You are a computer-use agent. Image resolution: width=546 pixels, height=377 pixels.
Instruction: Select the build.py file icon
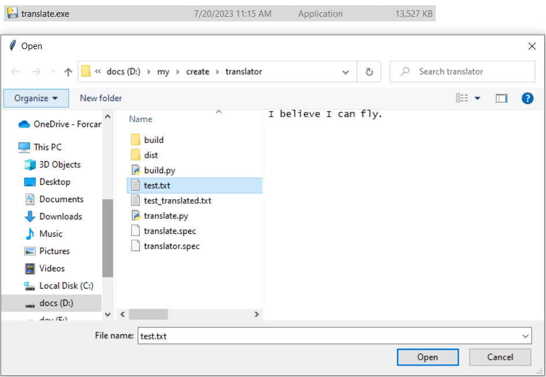(136, 170)
